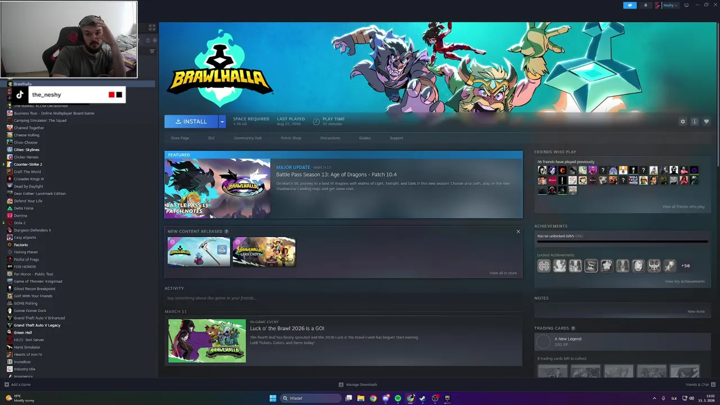Select Hearts of Iron IV entry

click(x=28, y=354)
